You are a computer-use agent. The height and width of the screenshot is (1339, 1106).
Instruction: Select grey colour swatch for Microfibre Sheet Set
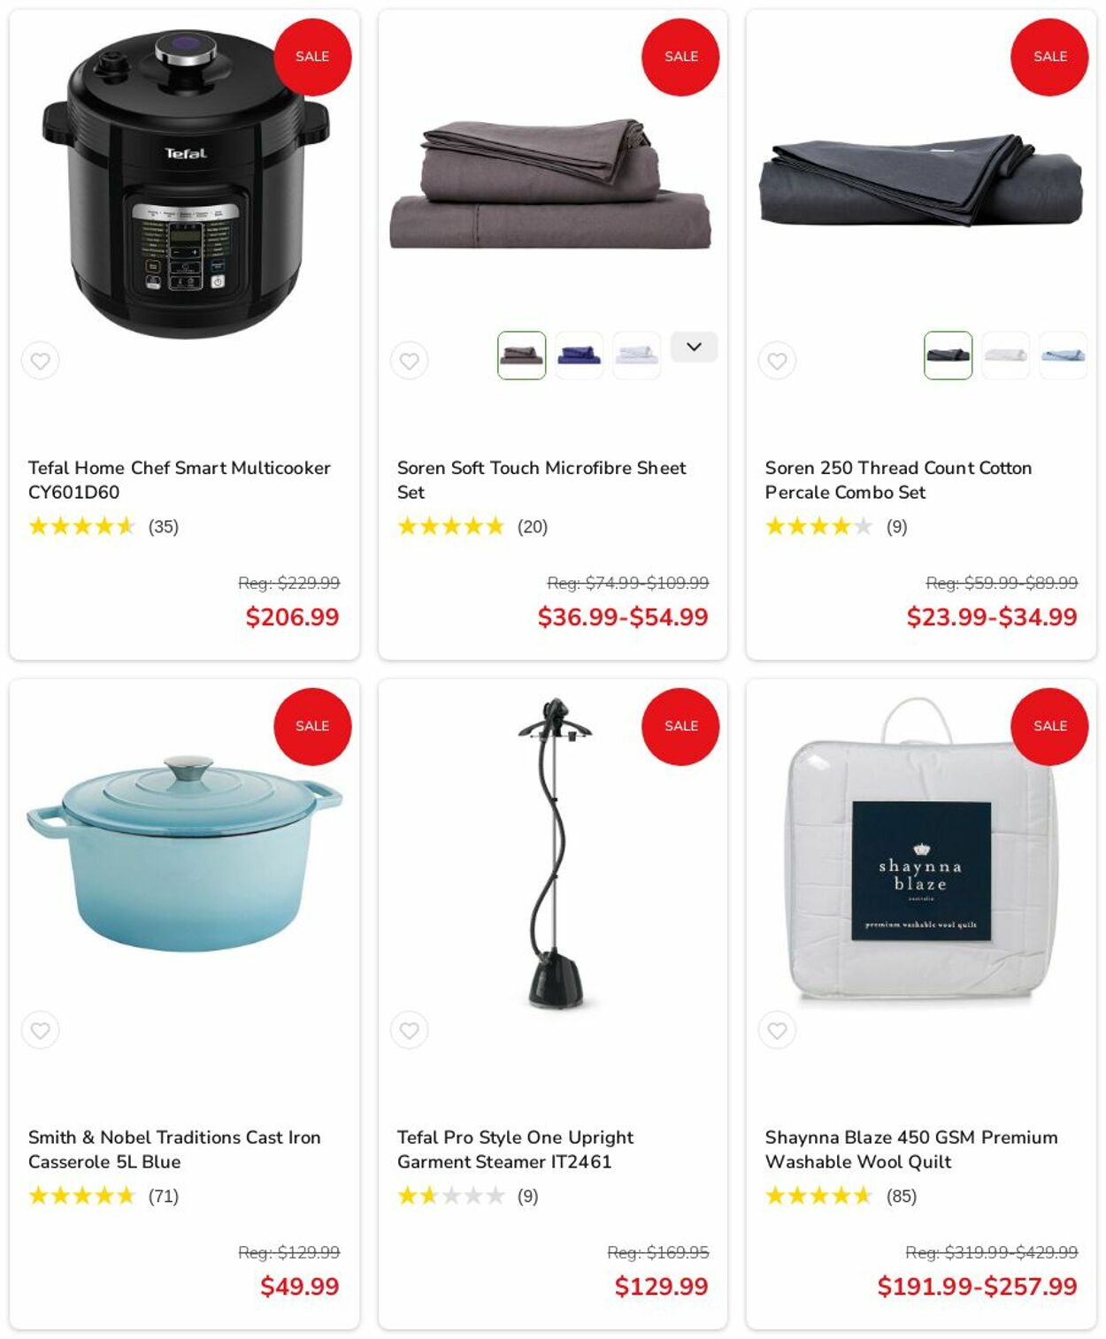tap(522, 356)
